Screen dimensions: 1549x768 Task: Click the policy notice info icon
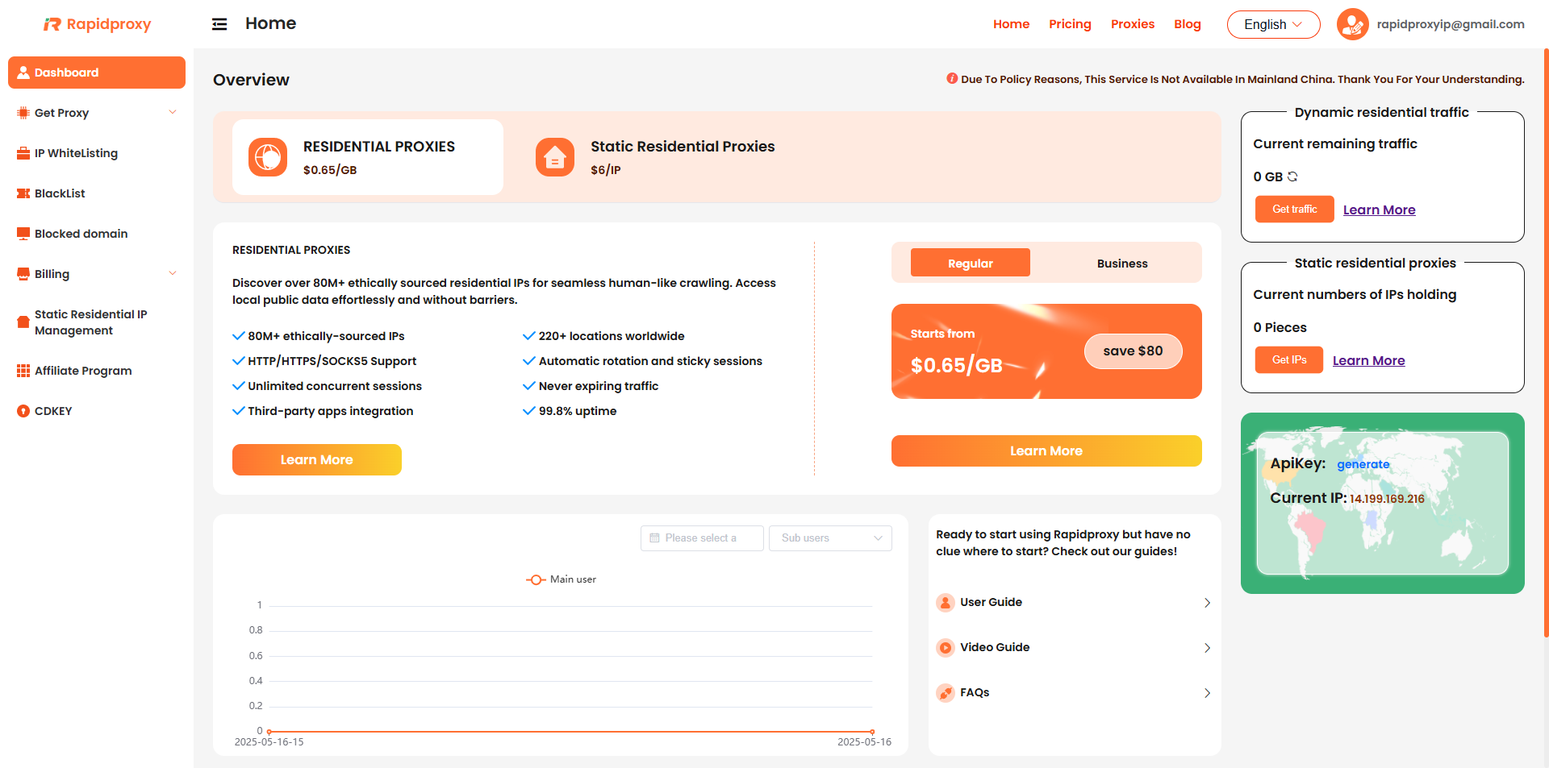(952, 78)
